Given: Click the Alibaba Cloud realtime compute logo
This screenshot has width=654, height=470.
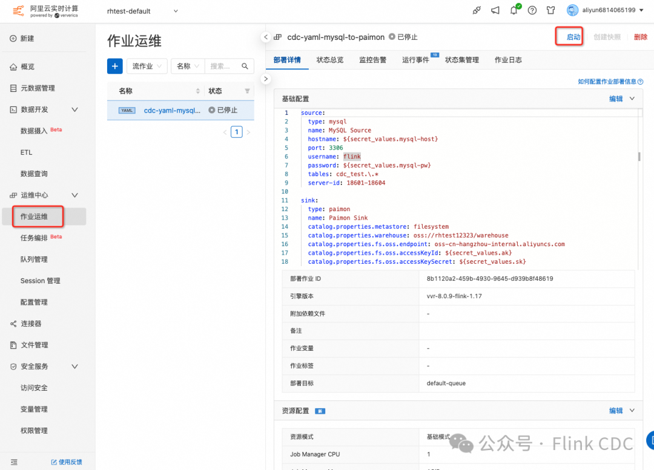Looking at the screenshot, I should pyautogui.click(x=45, y=11).
